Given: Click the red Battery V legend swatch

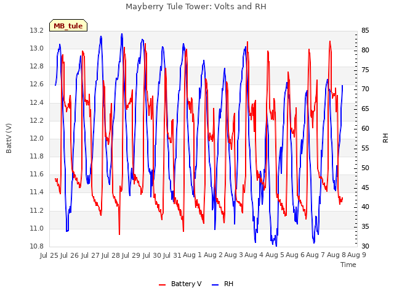Looking at the screenshot, I should point(163,284).
